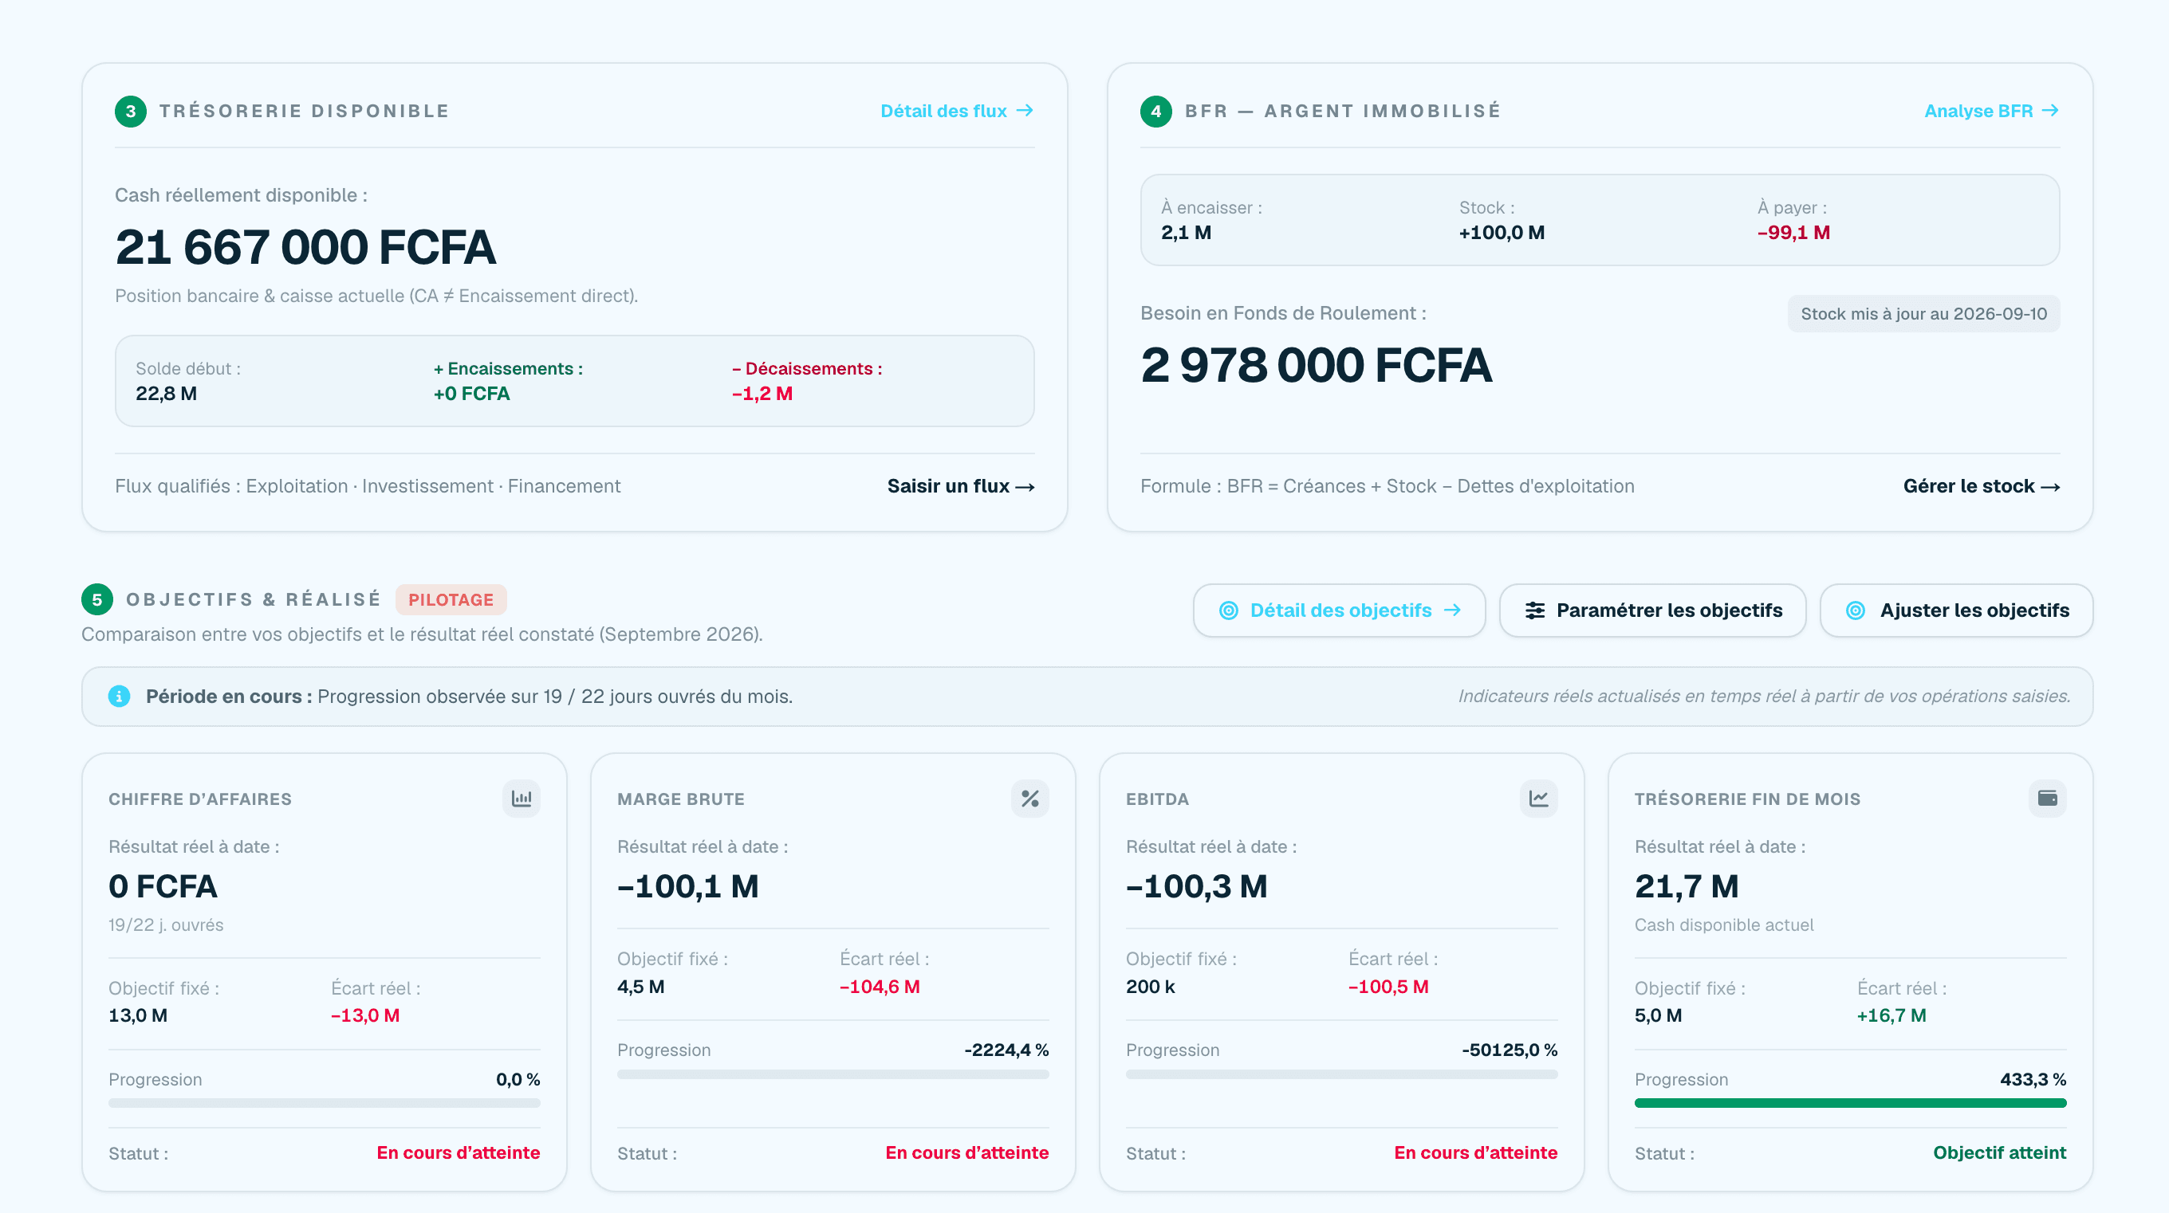2169x1213 pixels.
Task: Click the bar chart icon in Chiffre d'affaires card
Action: point(522,798)
